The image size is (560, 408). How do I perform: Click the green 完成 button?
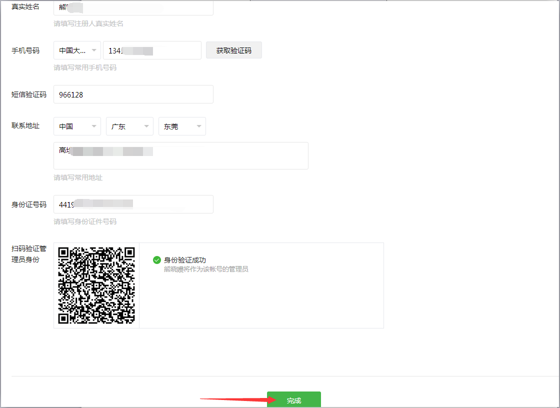point(293,400)
